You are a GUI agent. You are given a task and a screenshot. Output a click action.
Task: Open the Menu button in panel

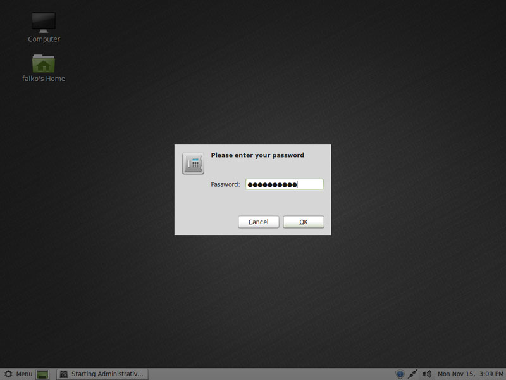coord(18,374)
